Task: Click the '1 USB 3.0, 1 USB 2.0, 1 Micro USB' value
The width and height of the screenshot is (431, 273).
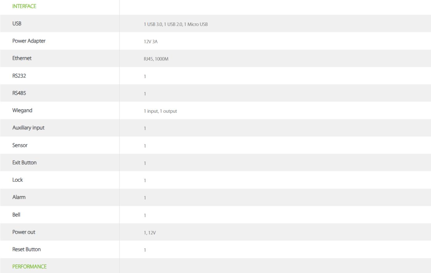Action: coord(176,24)
